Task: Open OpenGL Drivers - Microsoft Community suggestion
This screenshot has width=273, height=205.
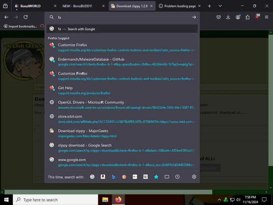Action: coord(122,105)
